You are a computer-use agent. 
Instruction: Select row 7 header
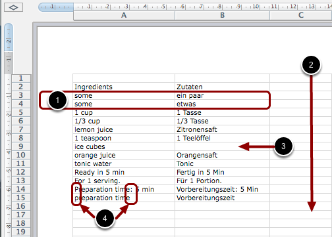tap(21, 129)
